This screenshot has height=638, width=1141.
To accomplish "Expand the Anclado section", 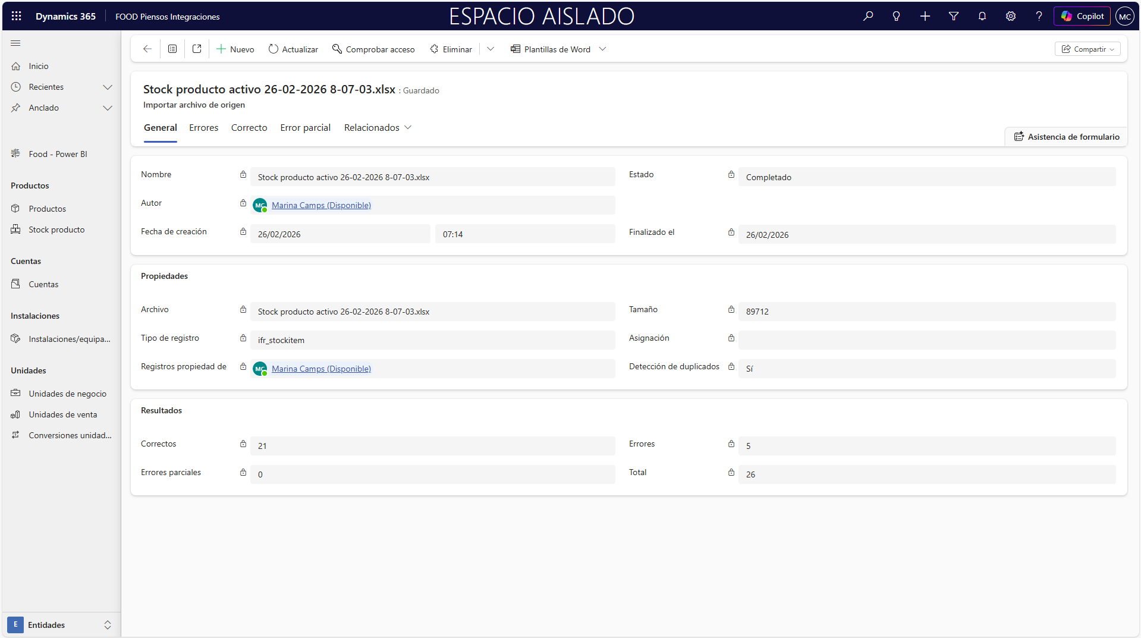I will coord(107,108).
